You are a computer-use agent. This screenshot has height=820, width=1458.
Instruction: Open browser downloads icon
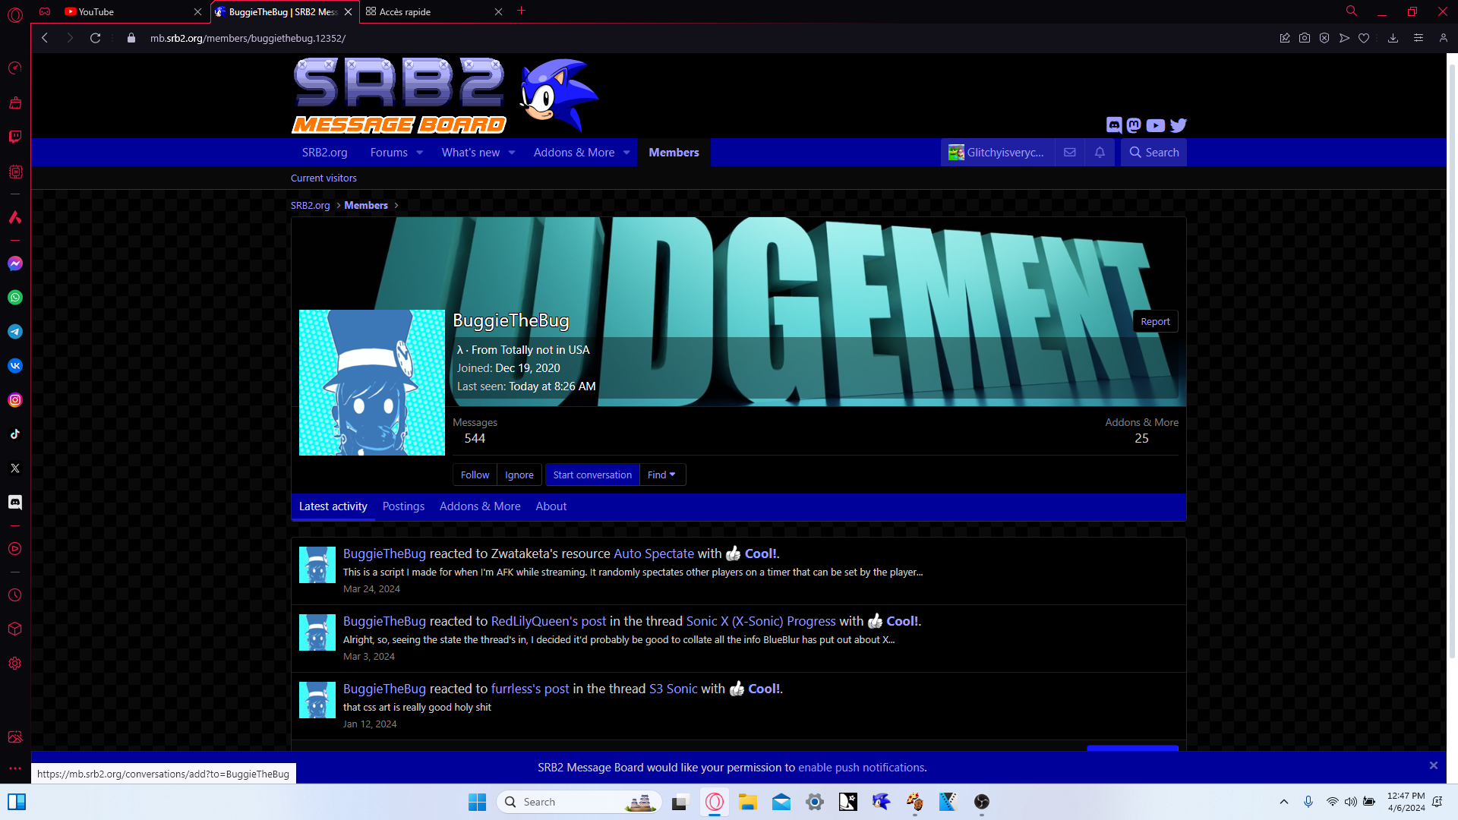[1393, 38]
